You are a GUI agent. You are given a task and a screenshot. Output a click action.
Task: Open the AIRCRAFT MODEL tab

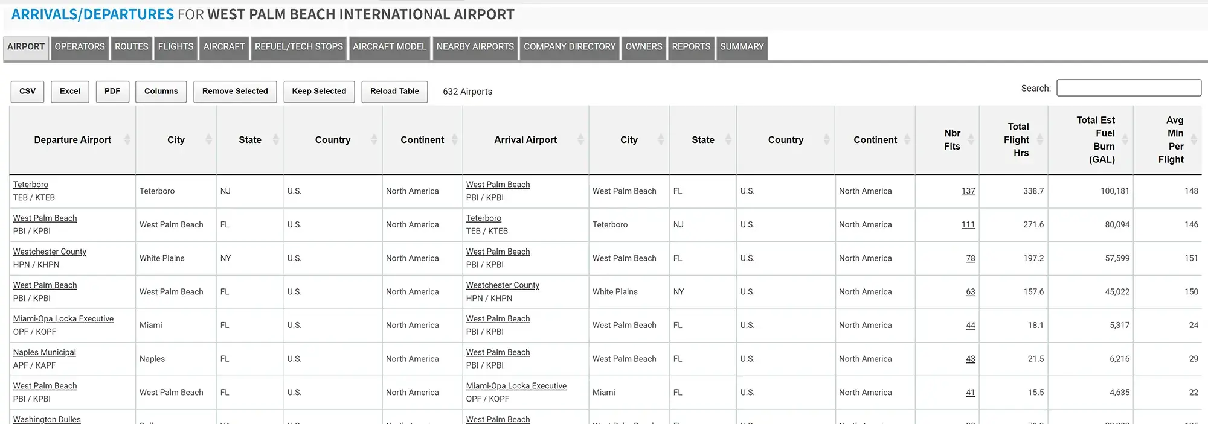(x=389, y=47)
